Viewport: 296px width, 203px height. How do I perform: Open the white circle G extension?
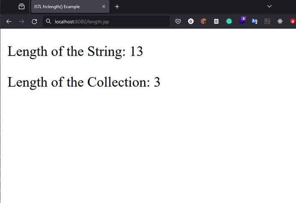(x=191, y=22)
